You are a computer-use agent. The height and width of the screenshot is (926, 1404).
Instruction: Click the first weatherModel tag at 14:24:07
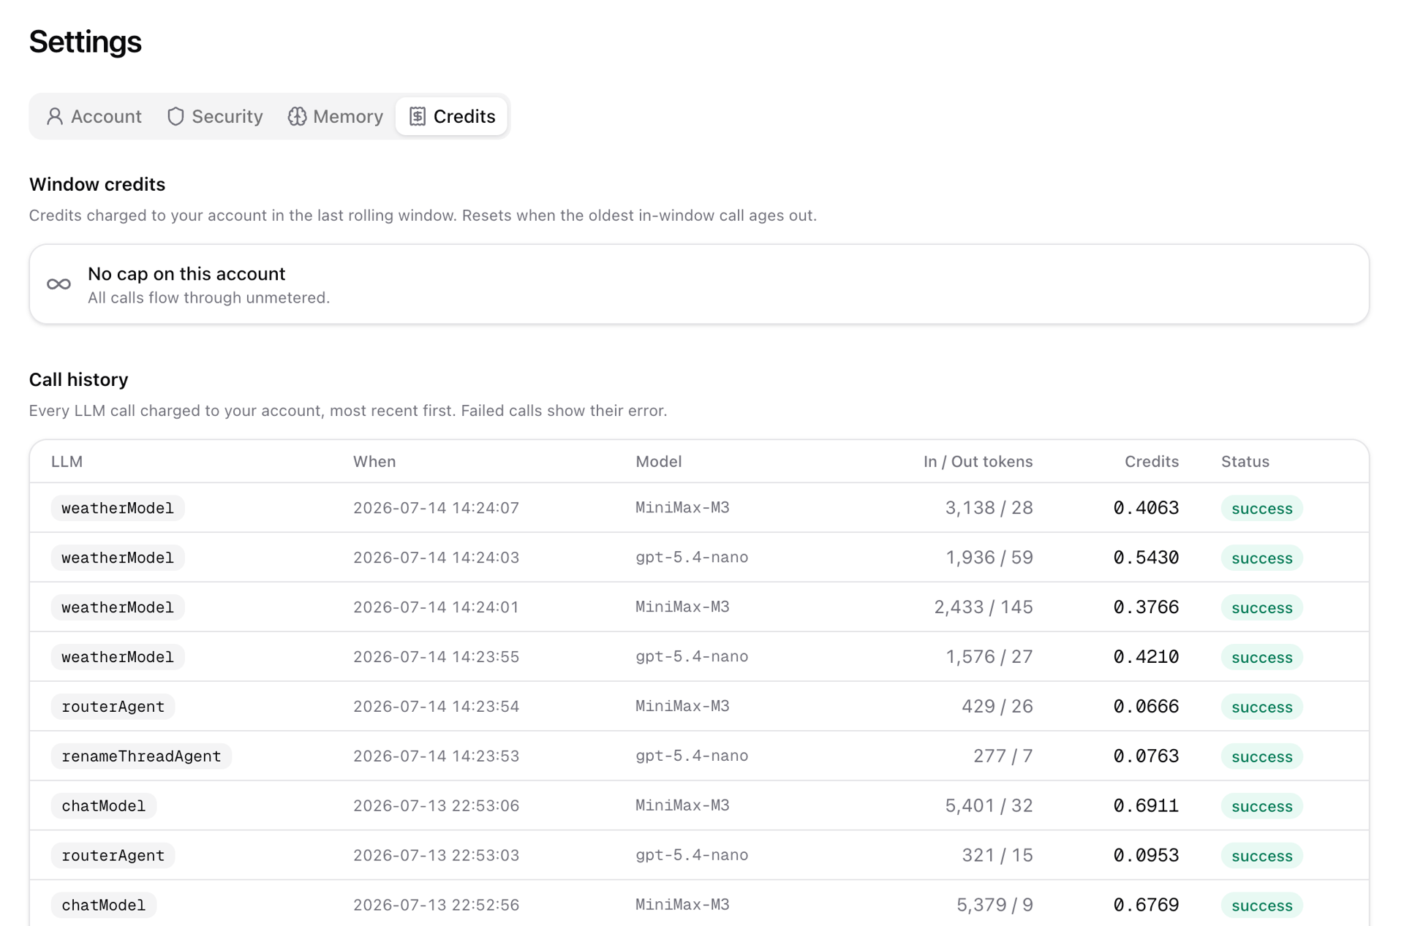click(x=118, y=508)
